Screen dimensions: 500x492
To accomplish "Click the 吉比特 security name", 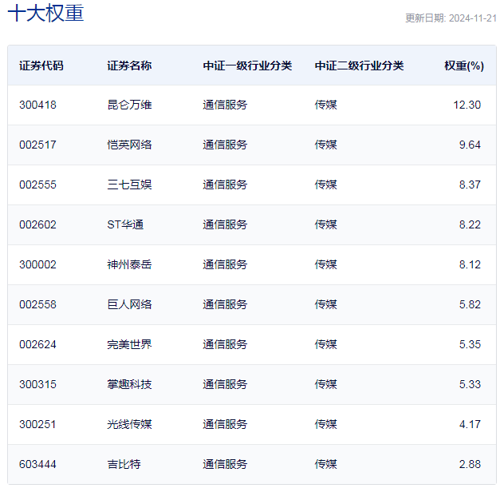I will (x=124, y=464).
